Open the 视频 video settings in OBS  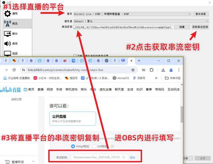[x=11, y=53]
